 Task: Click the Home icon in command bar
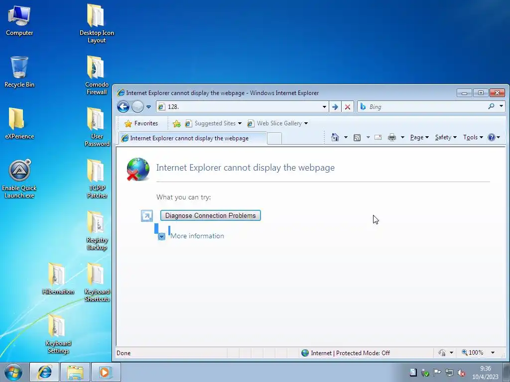point(335,137)
